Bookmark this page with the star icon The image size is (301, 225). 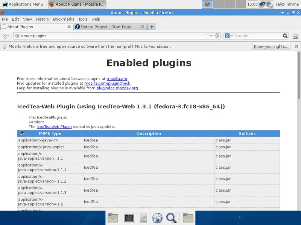[x=206, y=36]
